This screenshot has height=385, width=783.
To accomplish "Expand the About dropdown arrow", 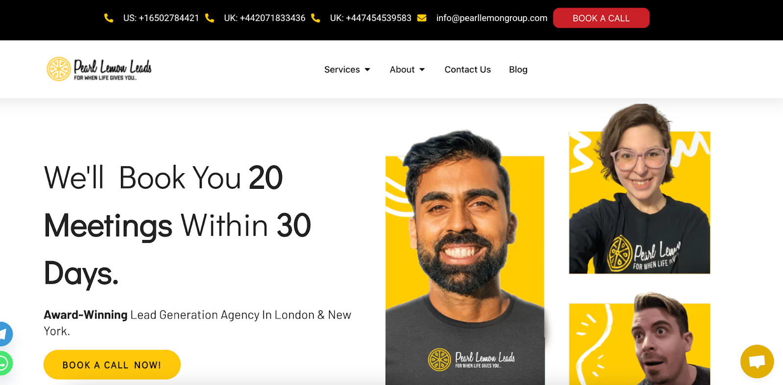I will coord(422,69).
